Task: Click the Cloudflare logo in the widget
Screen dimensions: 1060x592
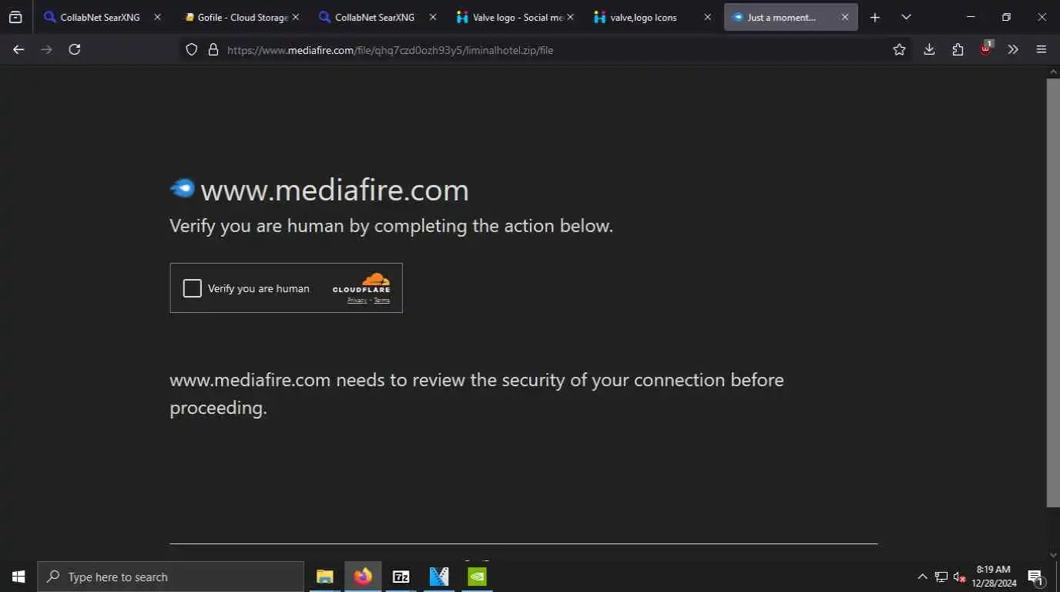Action: [x=361, y=283]
